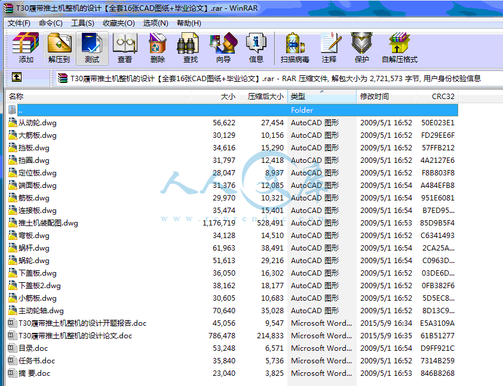Viewport: 503px width, 386px height.
Task: Select the 从动轮.dwg file icon
Action: [13, 122]
